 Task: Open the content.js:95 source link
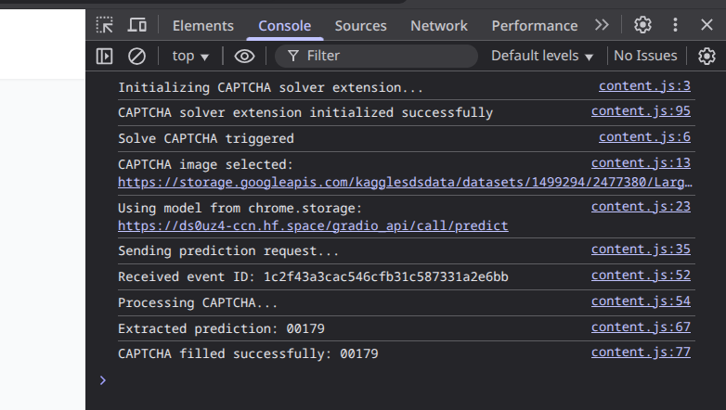tap(641, 112)
